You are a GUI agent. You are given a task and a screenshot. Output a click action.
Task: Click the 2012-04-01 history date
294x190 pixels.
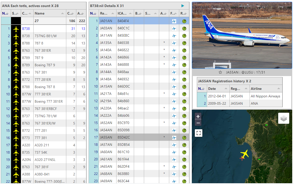coord(217,96)
